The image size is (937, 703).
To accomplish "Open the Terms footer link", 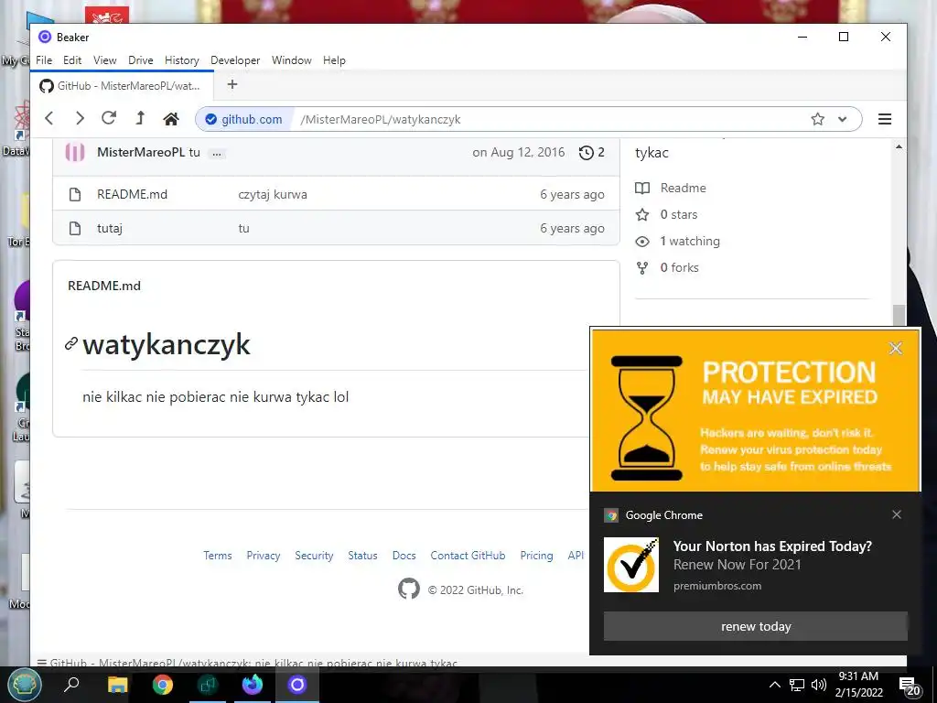I will coord(218,556).
